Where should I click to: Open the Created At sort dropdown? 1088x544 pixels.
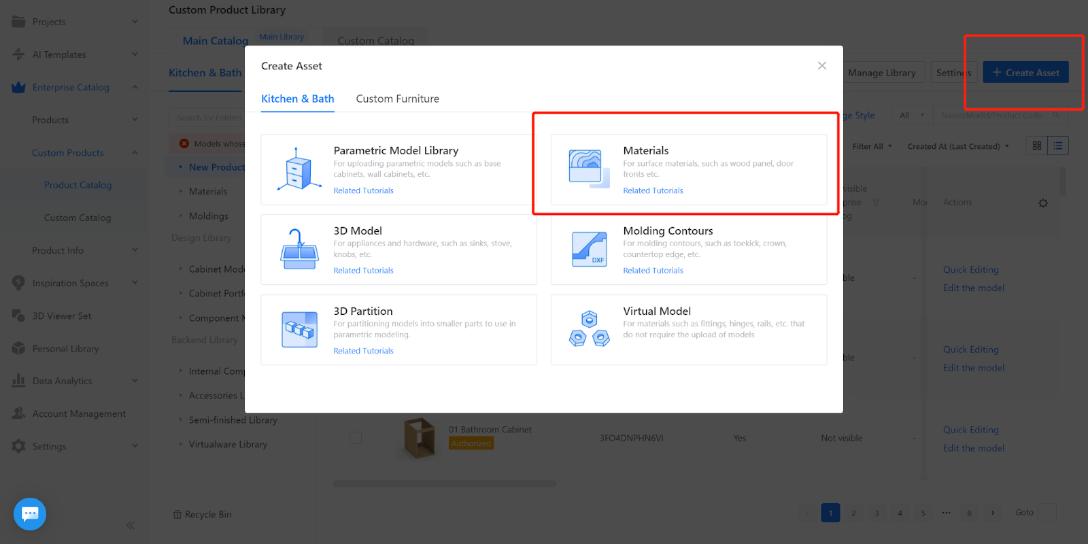tap(958, 146)
